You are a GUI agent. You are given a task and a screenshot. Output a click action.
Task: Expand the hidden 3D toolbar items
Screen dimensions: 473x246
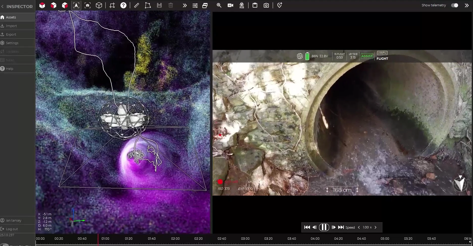pyautogui.click(x=185, y=5)
